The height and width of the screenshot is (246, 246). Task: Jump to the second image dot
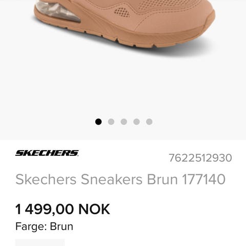click(111, 122)
